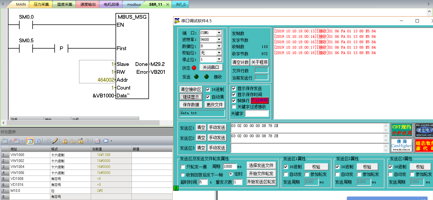Switch to the modbus tab
Image resolution: width=433 pixels, height=200 pixels.
tap(134, 4)
